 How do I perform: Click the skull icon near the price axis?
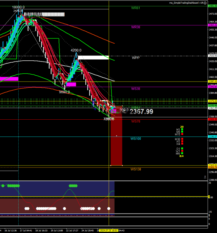[x=205, y=177]
